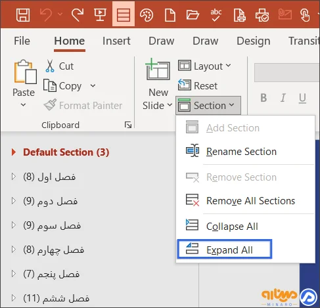Click the Redo arrow icon
The width and height of the screenshot is (320, 308).
click(x=77, y=15)
